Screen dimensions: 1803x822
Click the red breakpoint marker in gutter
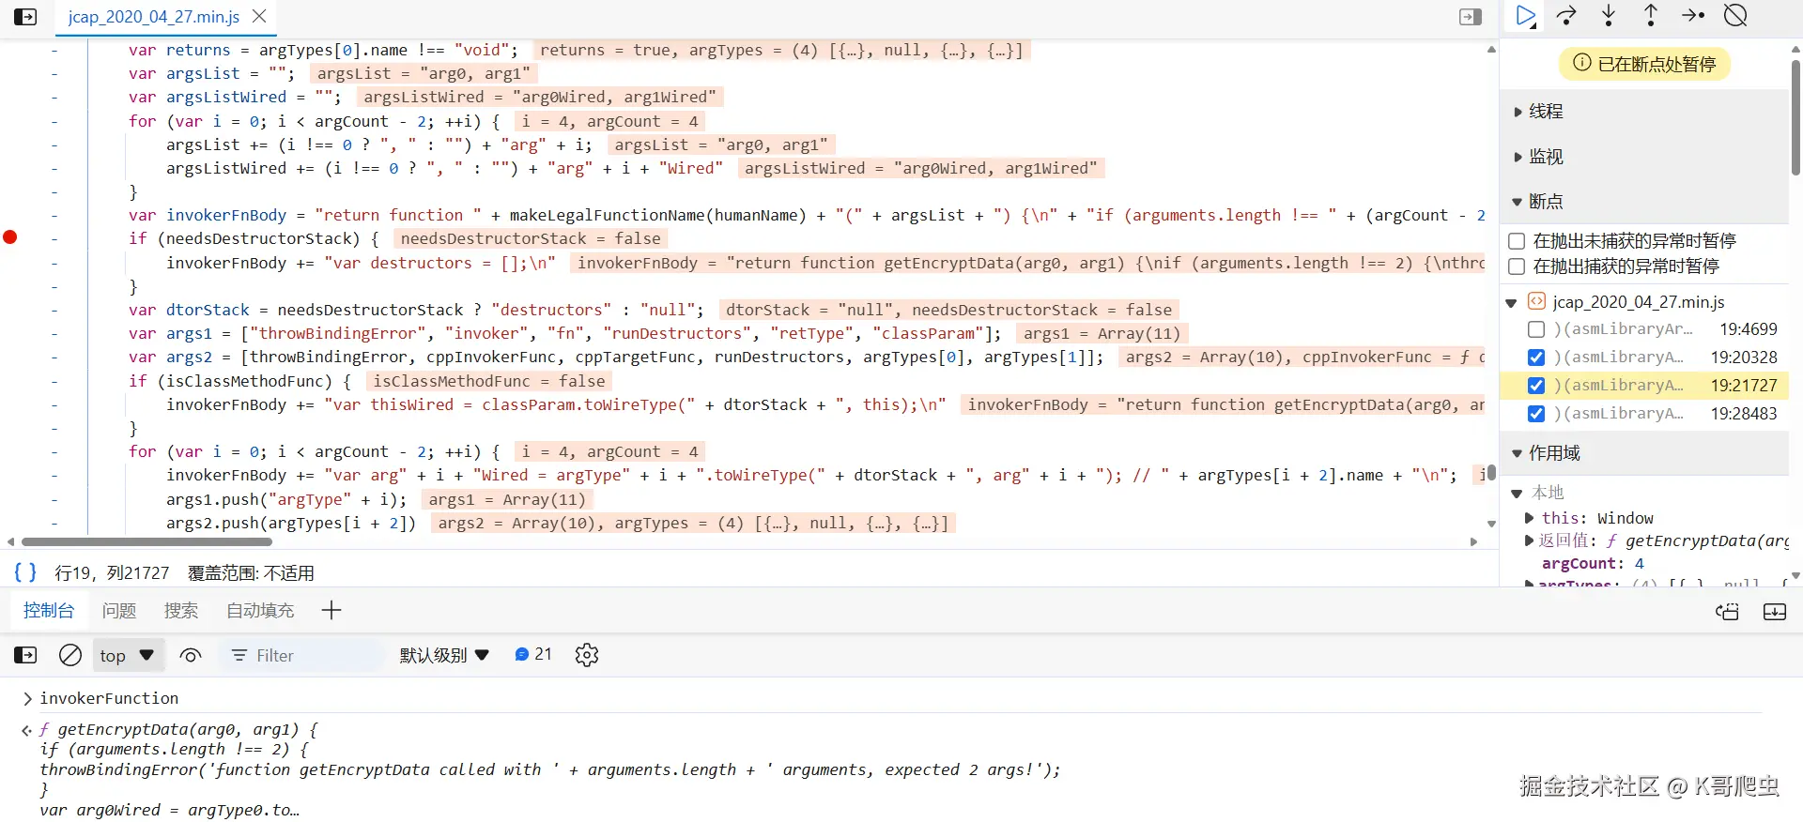pos(10,237)
